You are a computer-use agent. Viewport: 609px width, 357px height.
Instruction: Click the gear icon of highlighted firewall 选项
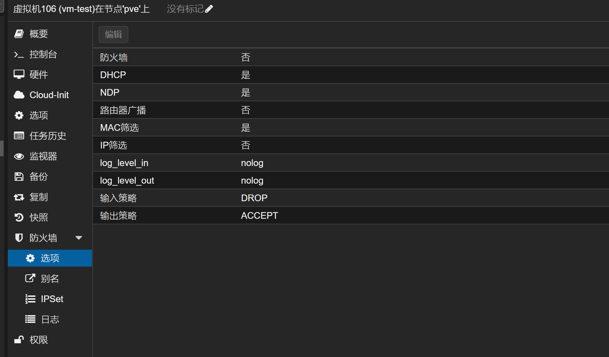(30, 258)
